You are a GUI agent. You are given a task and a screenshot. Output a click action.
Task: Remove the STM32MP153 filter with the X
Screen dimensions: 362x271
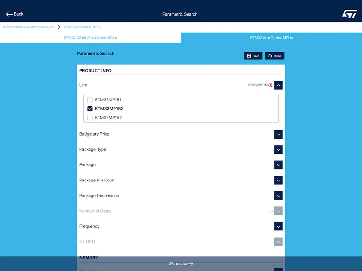(271, 85)
